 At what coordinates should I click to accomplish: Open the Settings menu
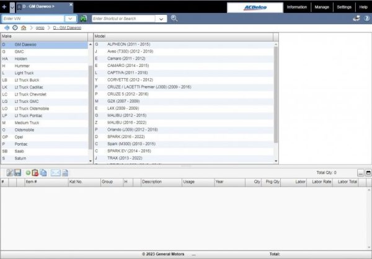click(344, 7)
